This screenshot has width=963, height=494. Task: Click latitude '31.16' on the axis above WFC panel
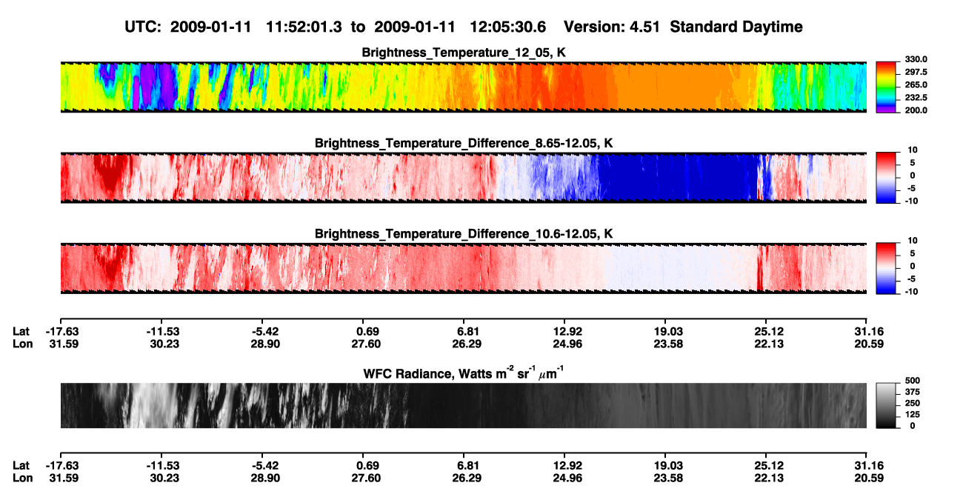click(x=867, y=331)
